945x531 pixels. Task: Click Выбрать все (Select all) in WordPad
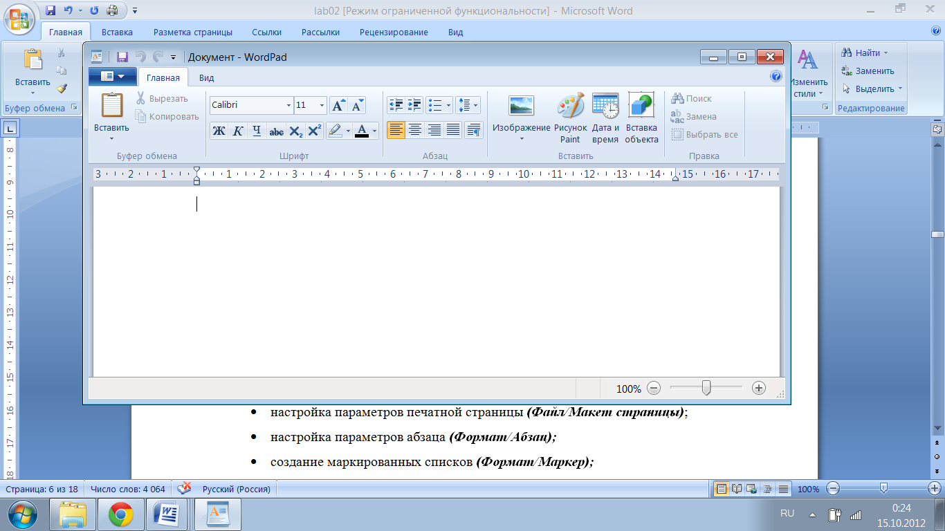tap(705, 134)
